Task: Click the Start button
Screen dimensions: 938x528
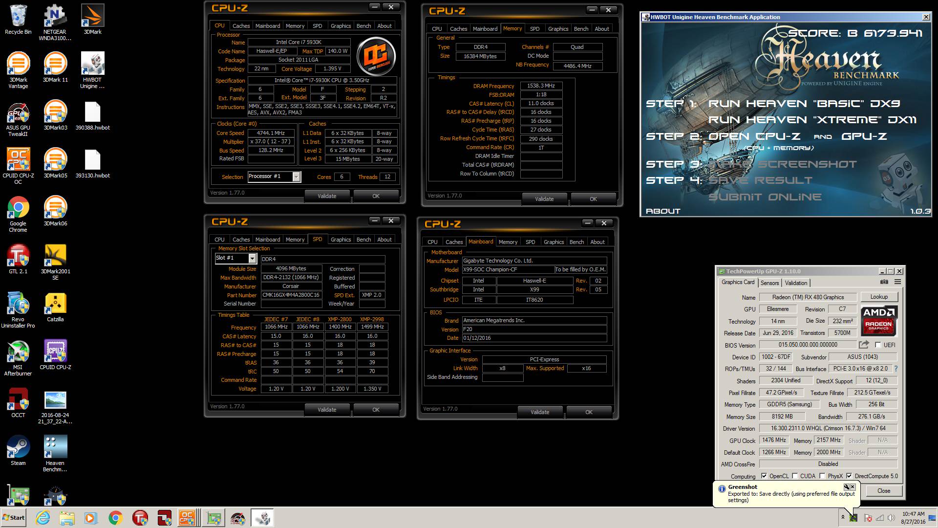Action: tap(14, 518)
